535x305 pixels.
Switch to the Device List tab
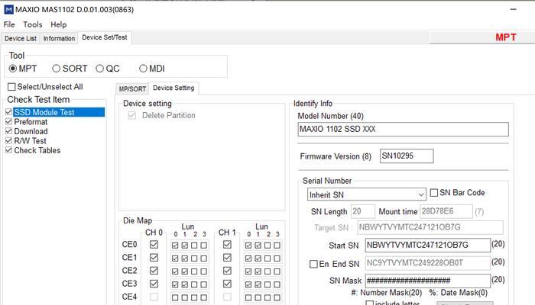21,38
